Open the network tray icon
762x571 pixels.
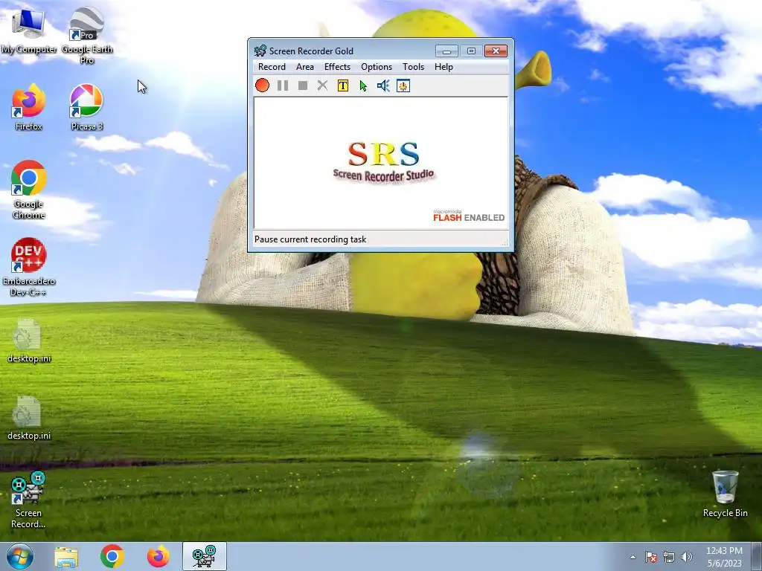point(669,557)
